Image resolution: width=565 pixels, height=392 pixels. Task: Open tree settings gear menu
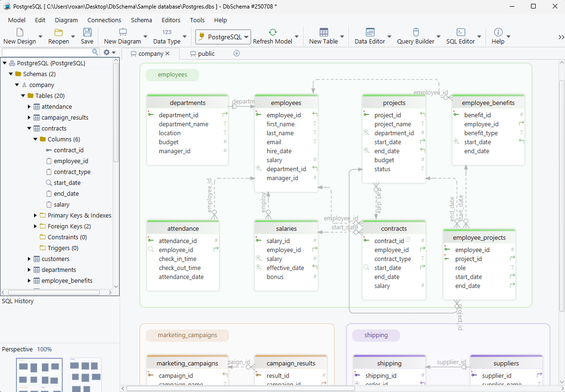(x=109, y=52)
